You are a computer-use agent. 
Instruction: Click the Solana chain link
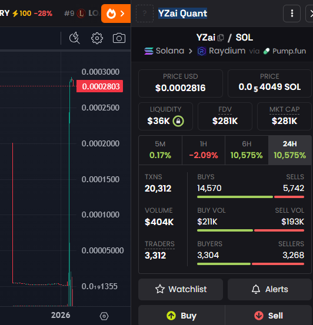(164, 51)
